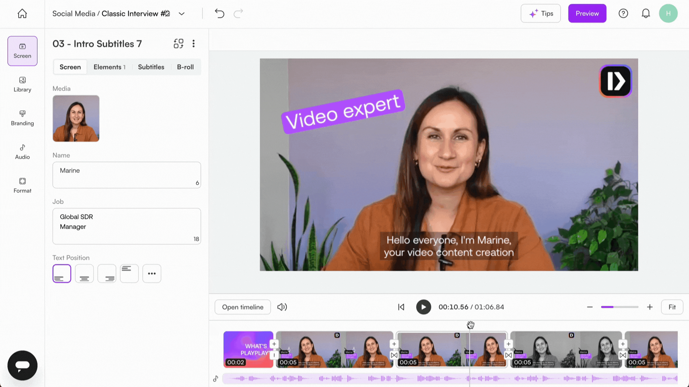Click the Open timeline button
The height and width of the screenshot is (387, 689).
[x=243, y=307]
